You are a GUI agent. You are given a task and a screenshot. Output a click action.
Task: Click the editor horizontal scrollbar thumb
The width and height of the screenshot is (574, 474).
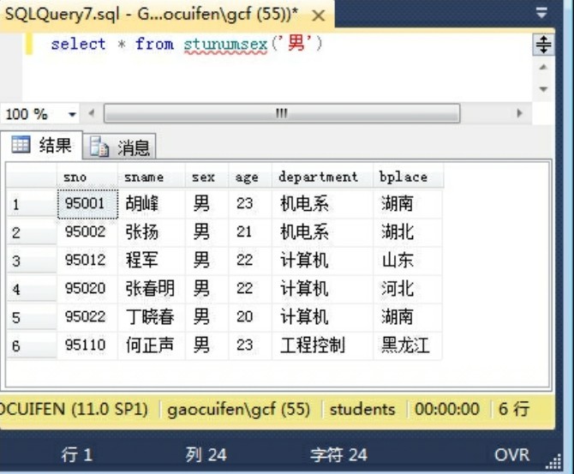[x=282, y=113]
